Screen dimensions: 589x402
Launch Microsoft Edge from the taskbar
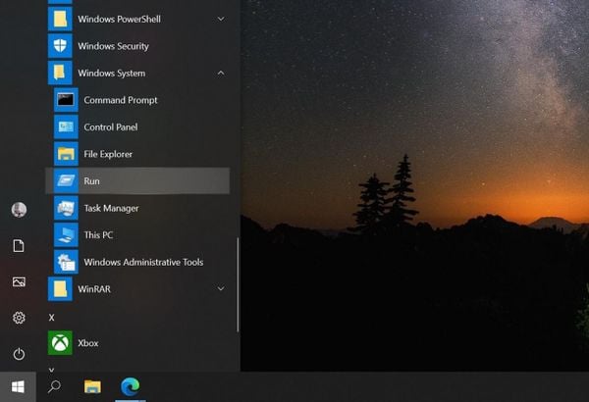point(130,386)
